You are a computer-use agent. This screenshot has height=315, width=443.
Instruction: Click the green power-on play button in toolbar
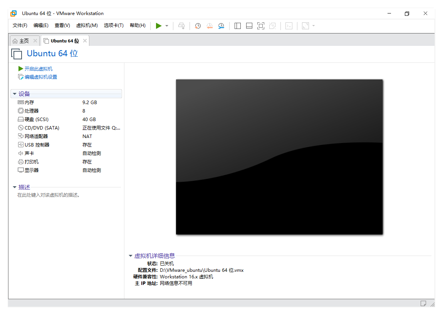[158, 26]
